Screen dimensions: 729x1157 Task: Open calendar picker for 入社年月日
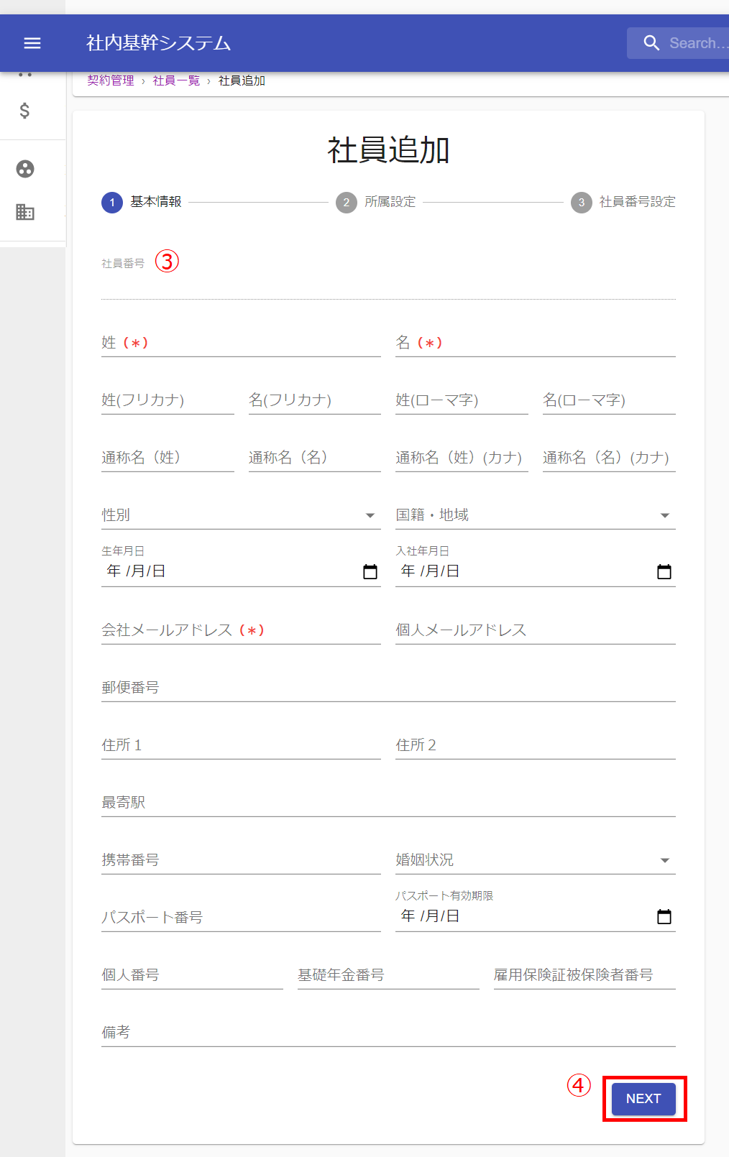(x=664, y=572)
